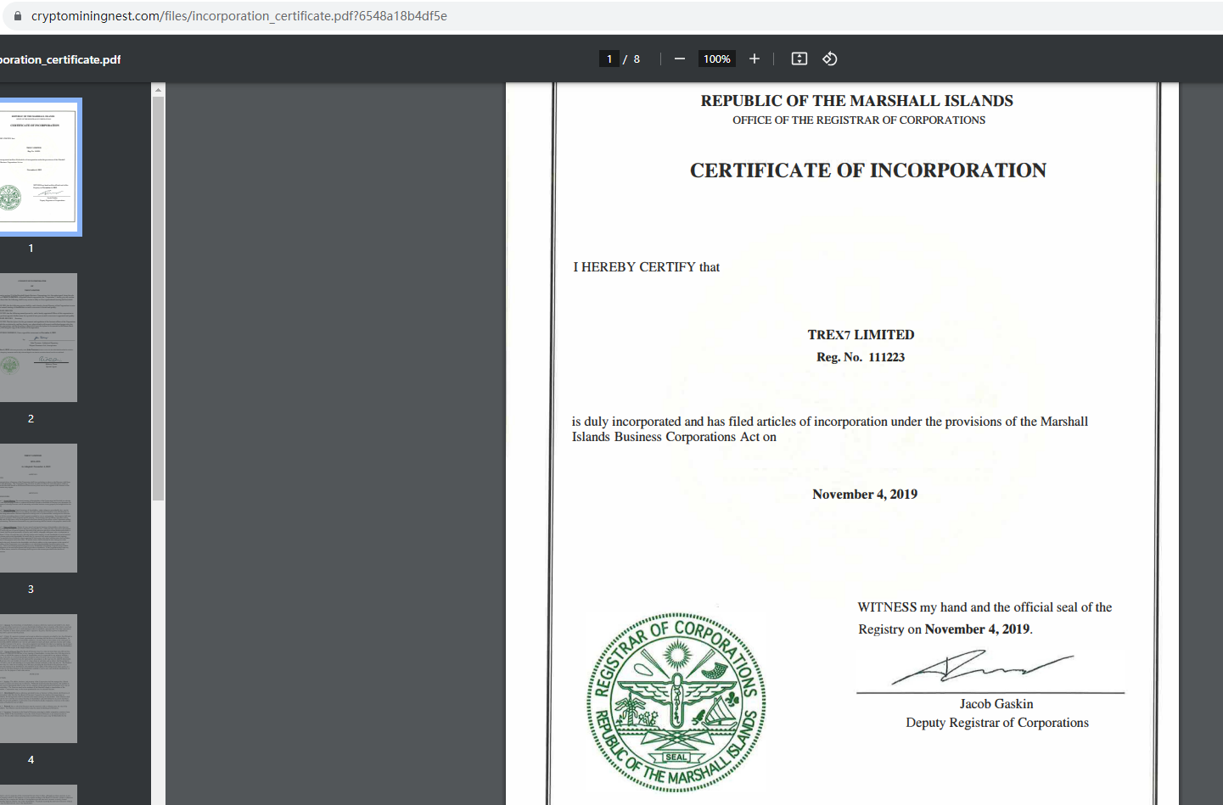Click the 'Jacob Gaskin' name
The height and width of the screenshot is (805, 1223).
click(996, 704)
